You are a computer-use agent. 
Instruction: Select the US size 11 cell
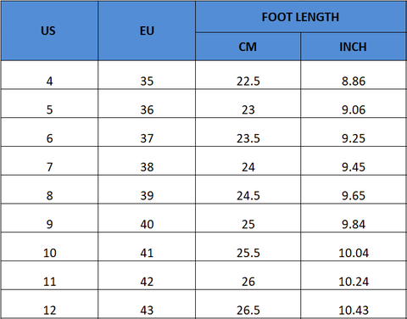49,276
